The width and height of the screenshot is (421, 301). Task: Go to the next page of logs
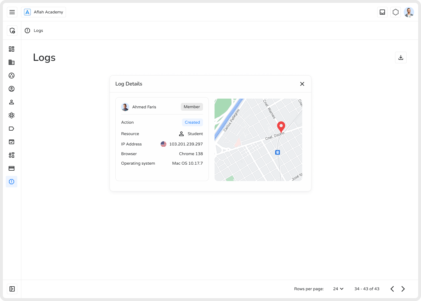tap(403, 289)
